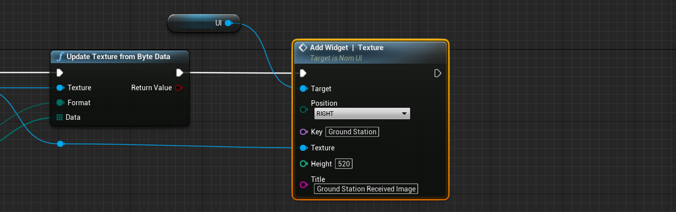676x212 pixels.
Task: Click the Height input pin
Action: point(303,164)
